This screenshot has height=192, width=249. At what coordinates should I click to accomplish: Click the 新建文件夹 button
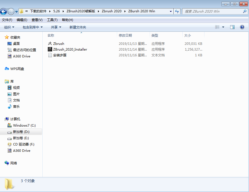78,27
